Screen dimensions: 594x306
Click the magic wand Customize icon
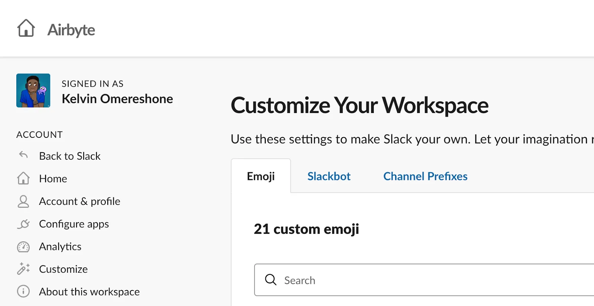[23, 269]
